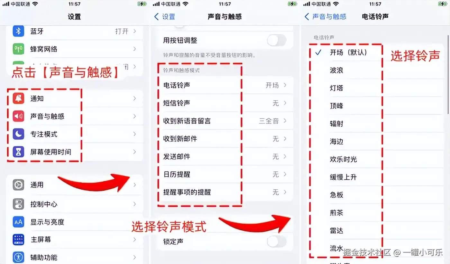Toggle the 锁定声 switch
The width and height of the screenshot is (450, 264).
point(276,241)
